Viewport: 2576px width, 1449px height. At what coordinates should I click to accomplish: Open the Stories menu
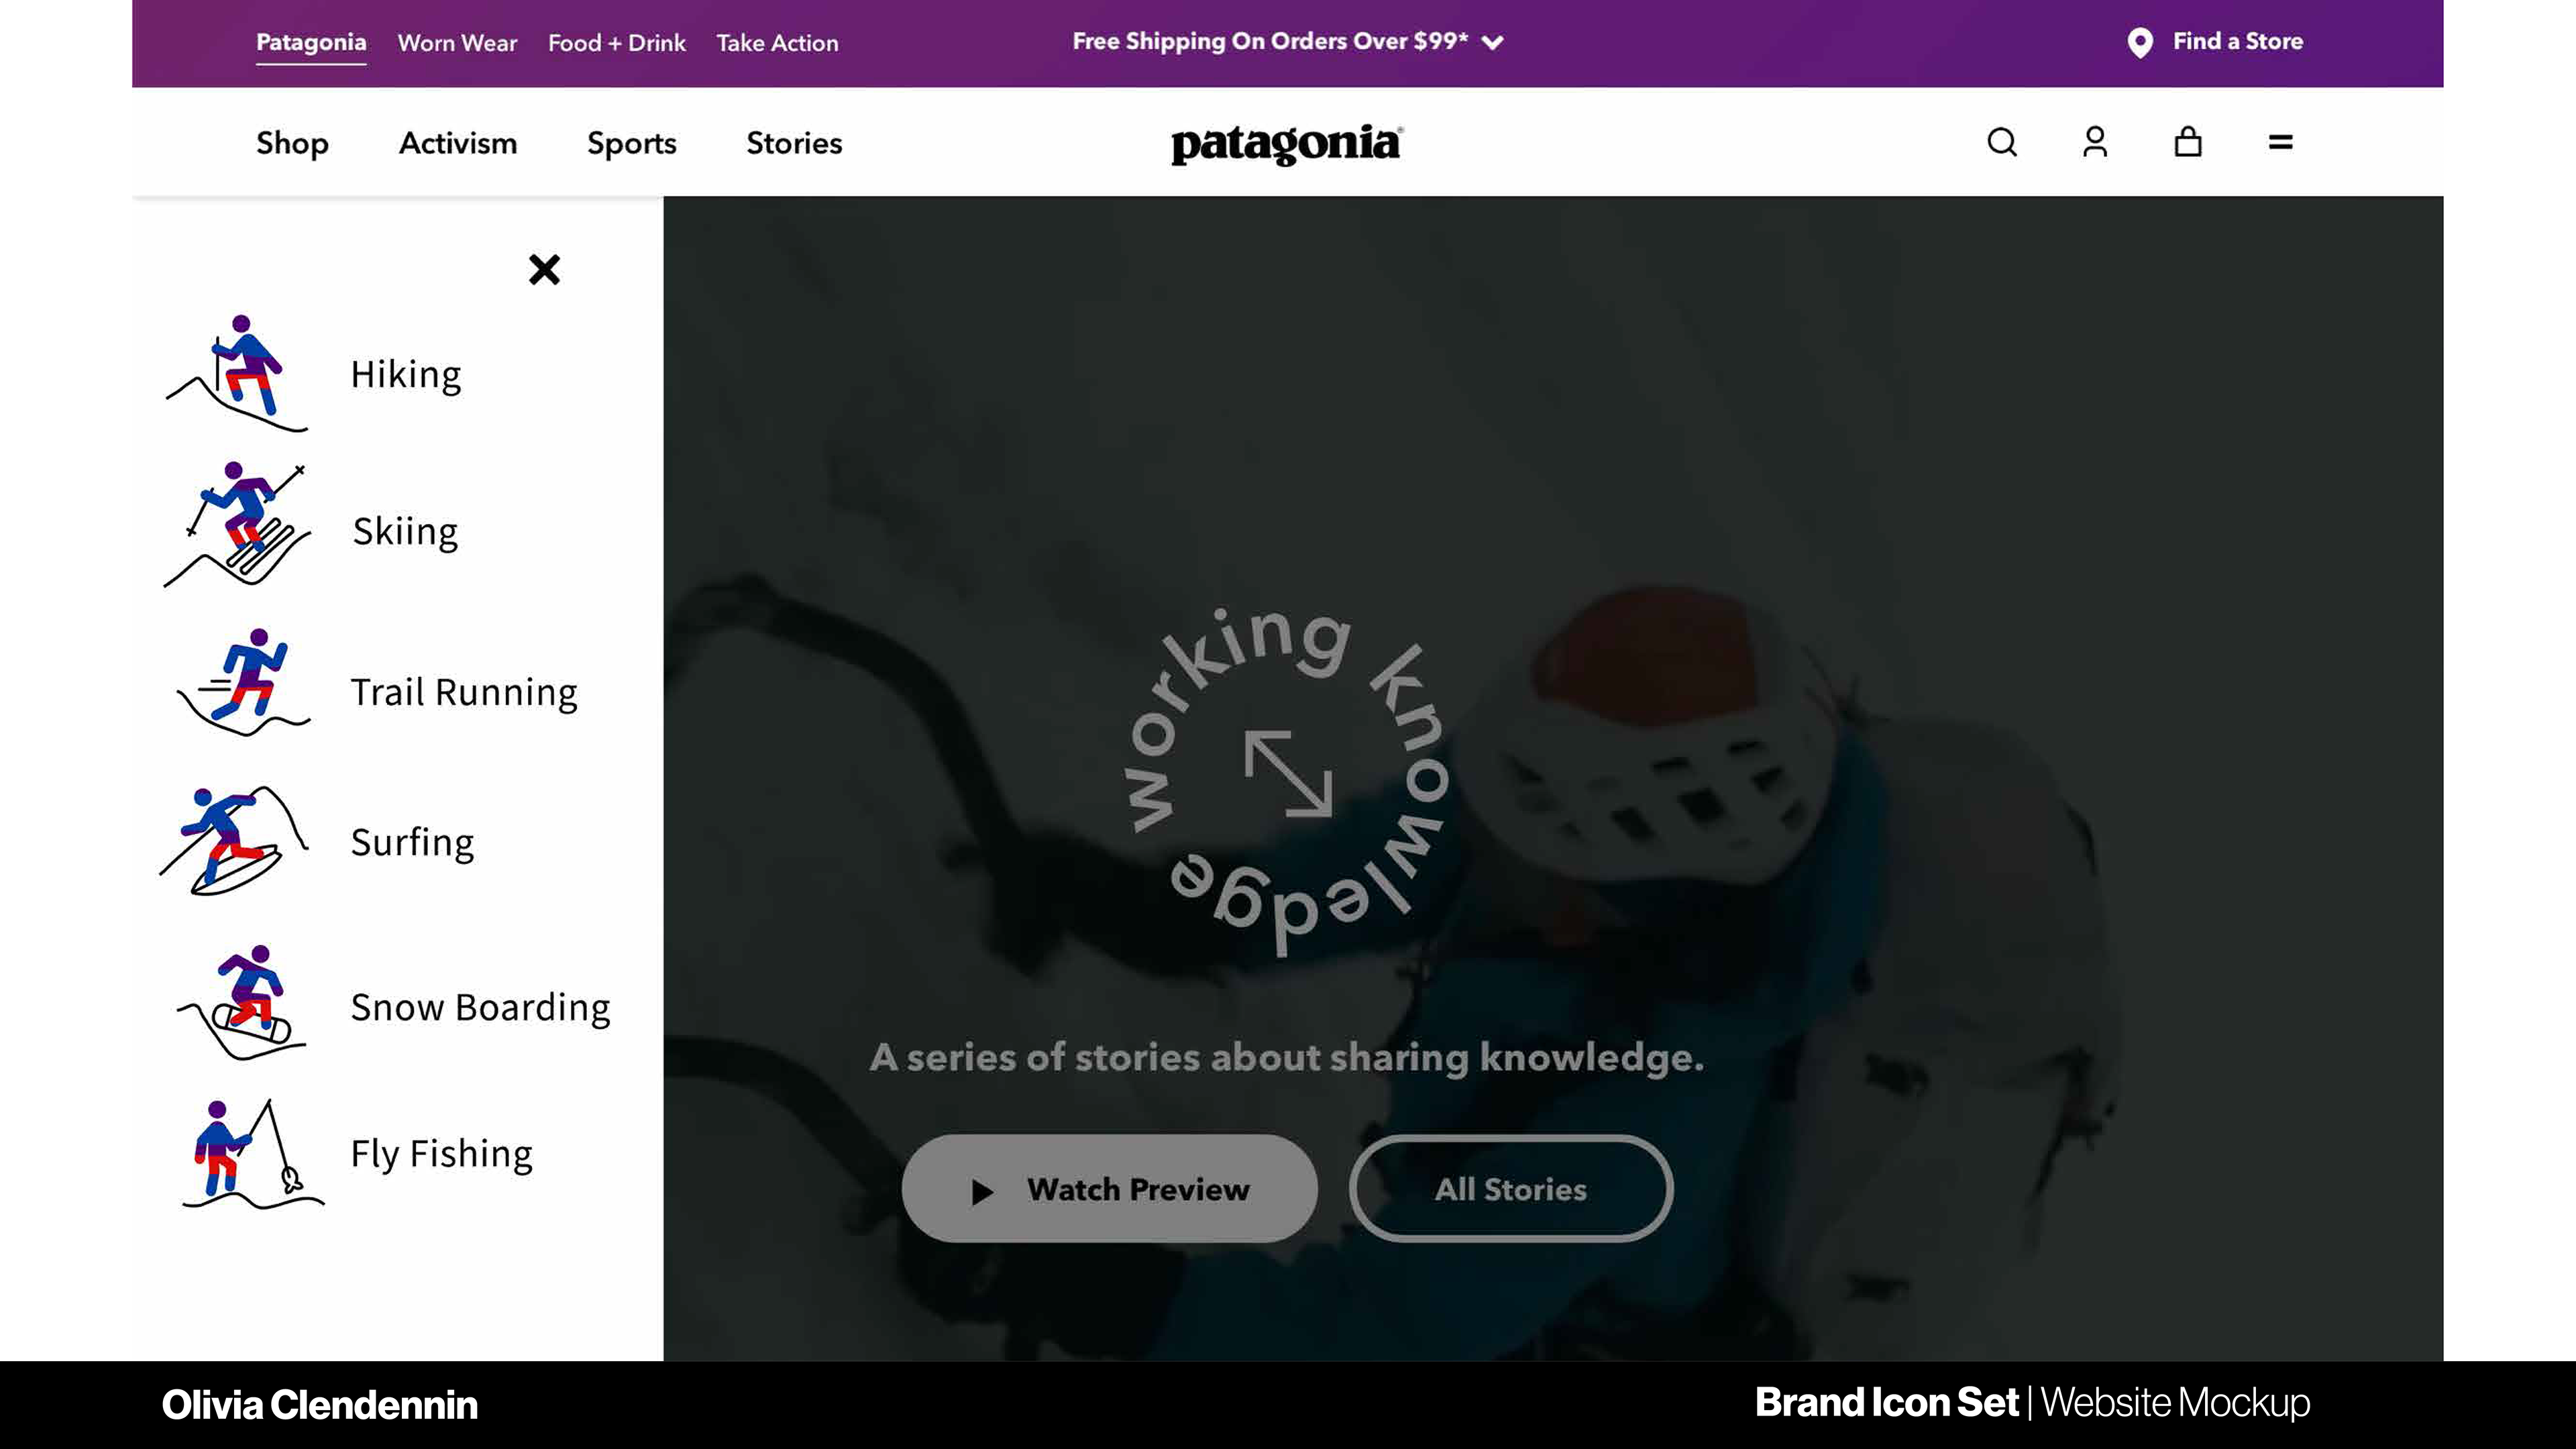pyautogui.click(x=794, y=143)
